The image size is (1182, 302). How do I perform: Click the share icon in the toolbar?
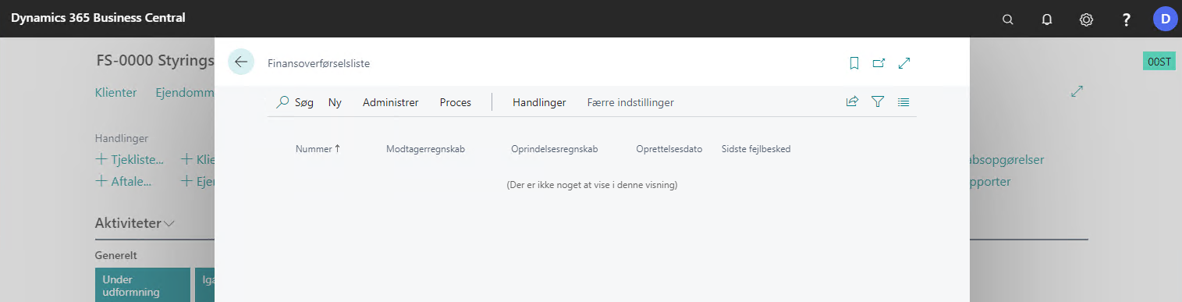point(852,101)
